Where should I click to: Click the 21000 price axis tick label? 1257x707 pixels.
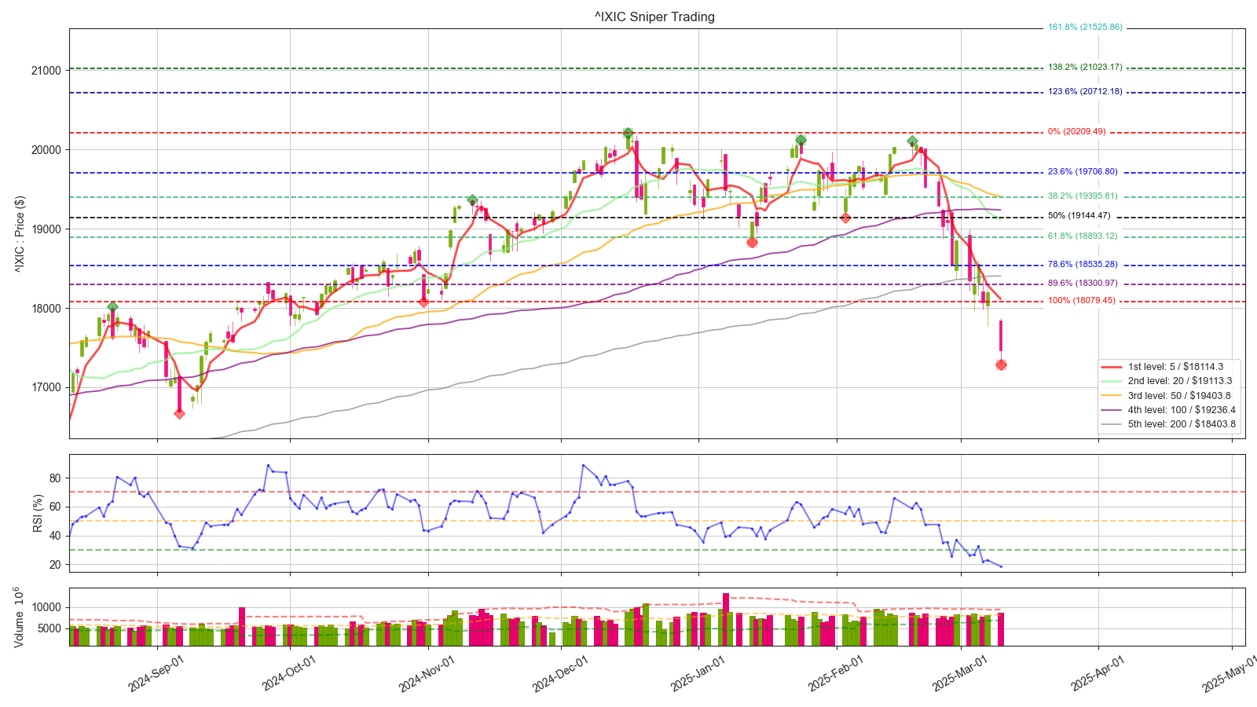coord(46,71)
